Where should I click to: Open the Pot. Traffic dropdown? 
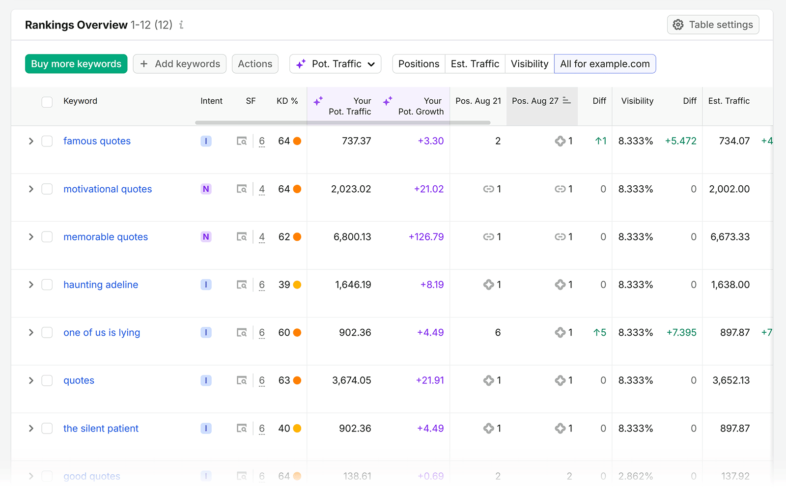tap(336, 64)
